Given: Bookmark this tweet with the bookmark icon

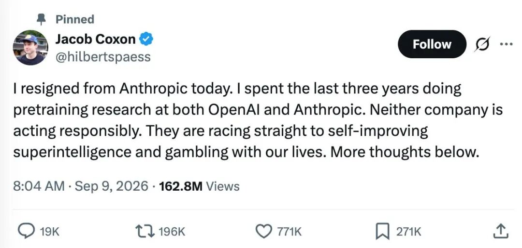Looking at the screenshot, I should [382, 231].
